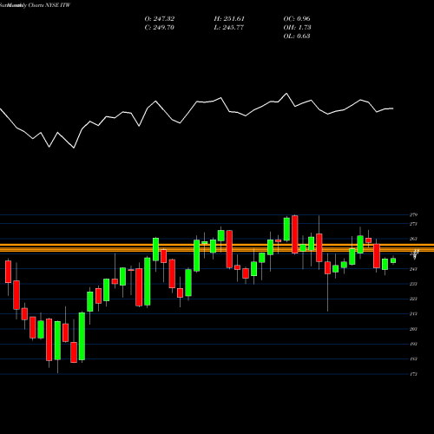
Task: Click the 213 price axis label
Action: [413, 314]
